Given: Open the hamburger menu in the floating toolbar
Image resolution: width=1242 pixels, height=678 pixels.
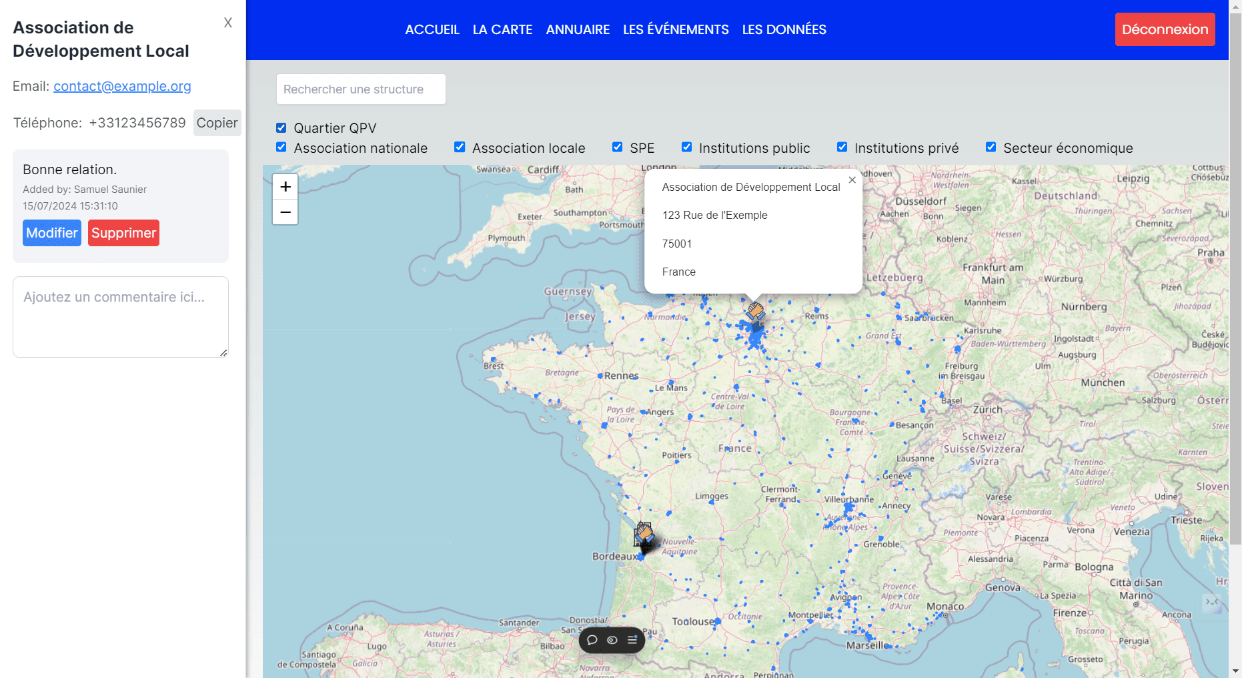Looking at the screenshot, I should coord(632,640).
